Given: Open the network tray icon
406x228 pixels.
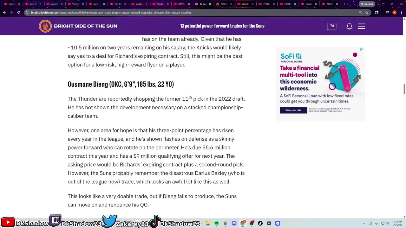Looking at the screenshot, I should click(383, 223).
